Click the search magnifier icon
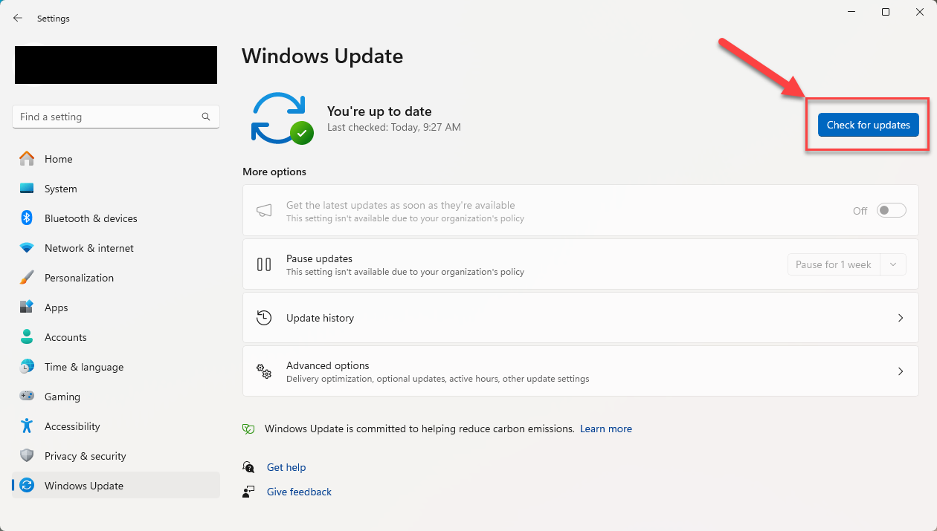This screenshot has width=937, height=531. tap(206, 117)
